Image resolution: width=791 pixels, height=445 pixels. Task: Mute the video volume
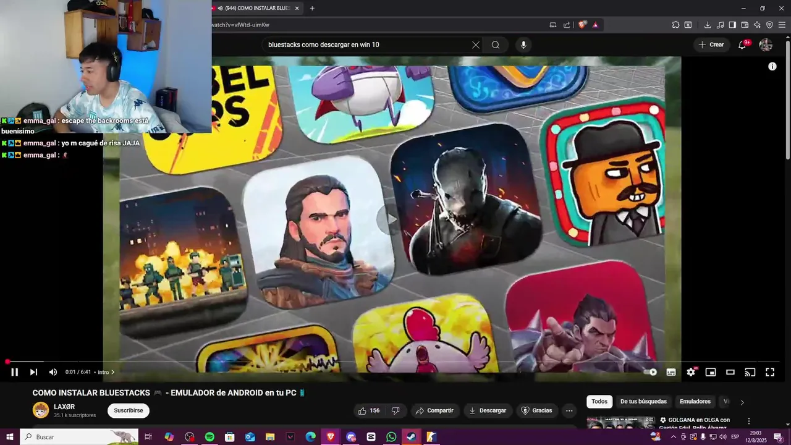click(x=53, y=372)
